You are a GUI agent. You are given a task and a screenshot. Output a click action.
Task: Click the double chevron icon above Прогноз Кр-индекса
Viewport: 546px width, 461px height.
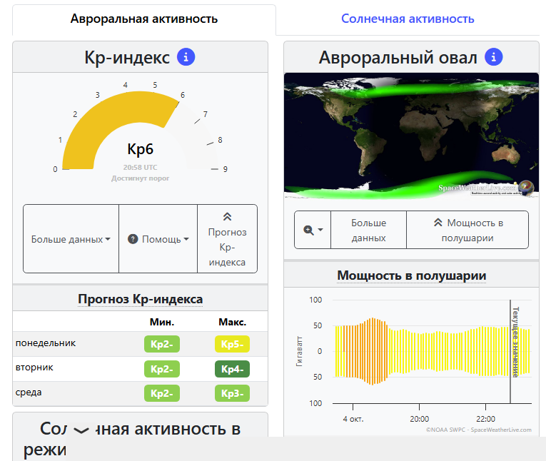[x=227, y=216]
